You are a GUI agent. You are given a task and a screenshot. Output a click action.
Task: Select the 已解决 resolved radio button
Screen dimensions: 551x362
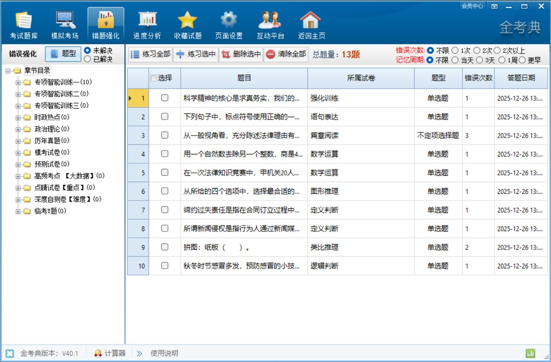point(88,59)
